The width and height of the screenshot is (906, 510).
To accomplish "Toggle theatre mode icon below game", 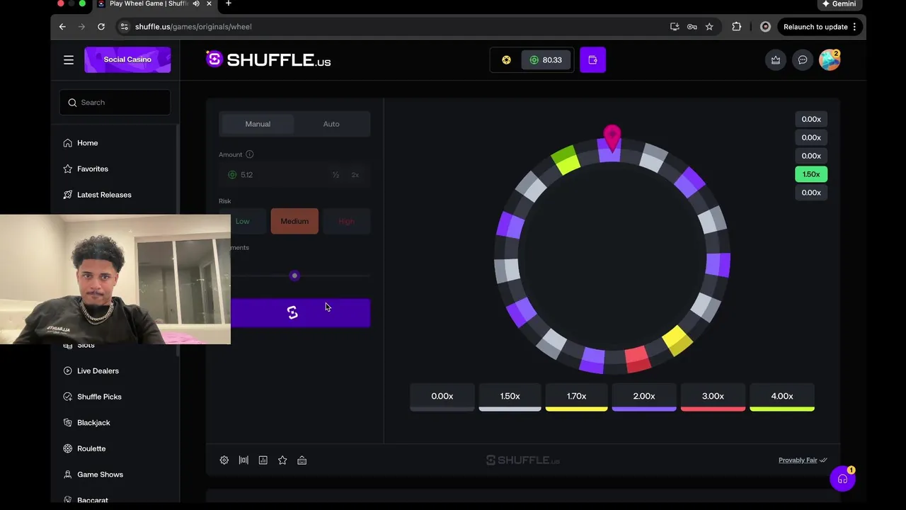I will coord(243,460).
